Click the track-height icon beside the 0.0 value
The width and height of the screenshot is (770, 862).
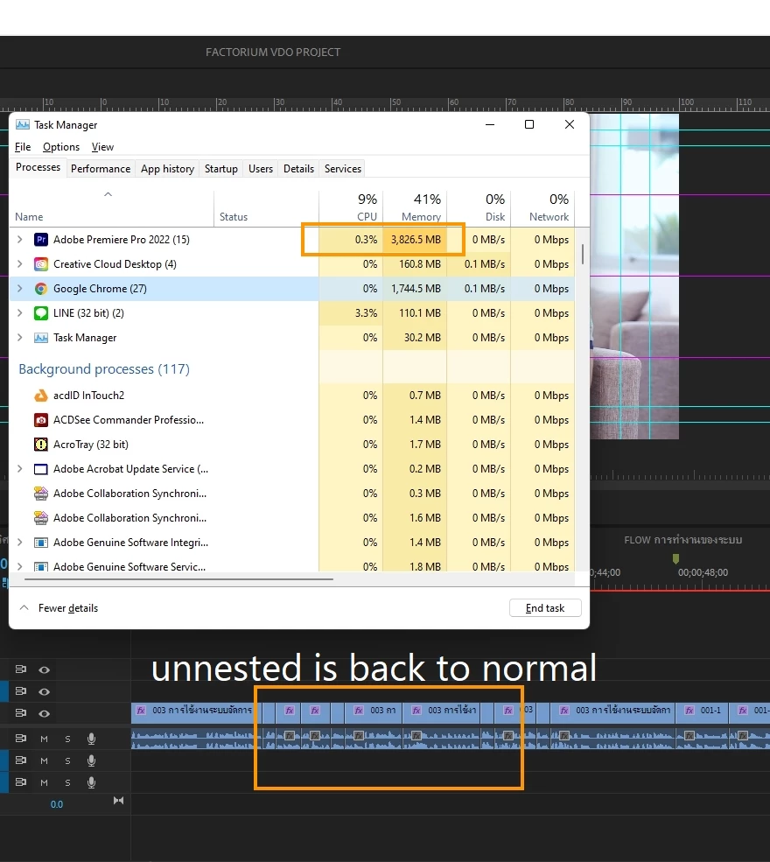[118, 801]
